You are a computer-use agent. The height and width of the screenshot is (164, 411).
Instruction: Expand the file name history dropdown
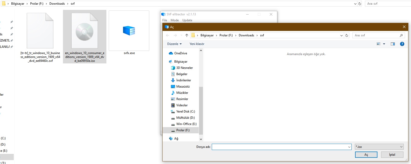coord(349,147)
